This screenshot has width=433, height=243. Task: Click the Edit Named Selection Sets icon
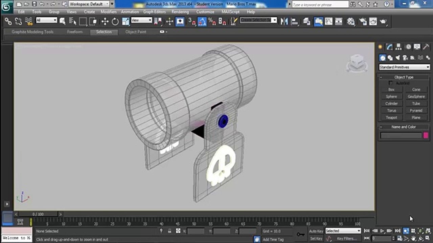pos(234,22)
